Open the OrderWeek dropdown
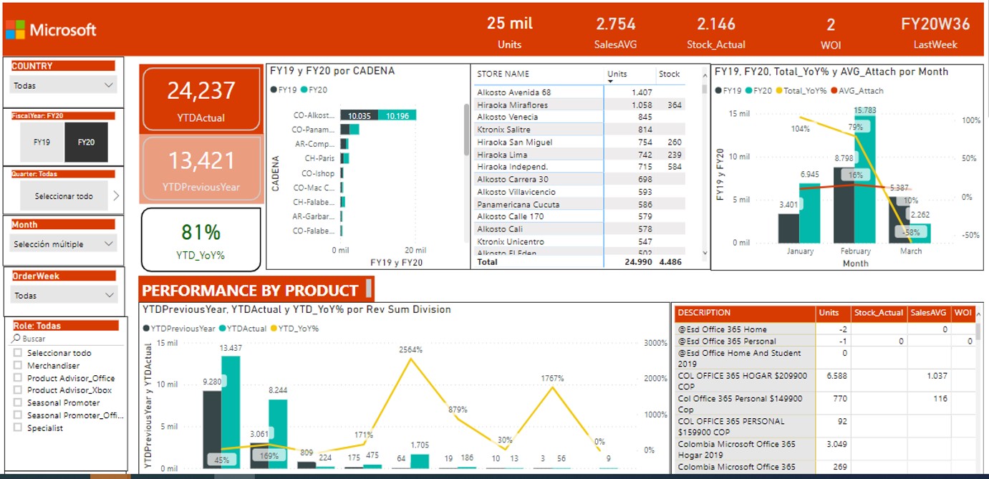Screen dimensions: 989x479 (64, 295)
